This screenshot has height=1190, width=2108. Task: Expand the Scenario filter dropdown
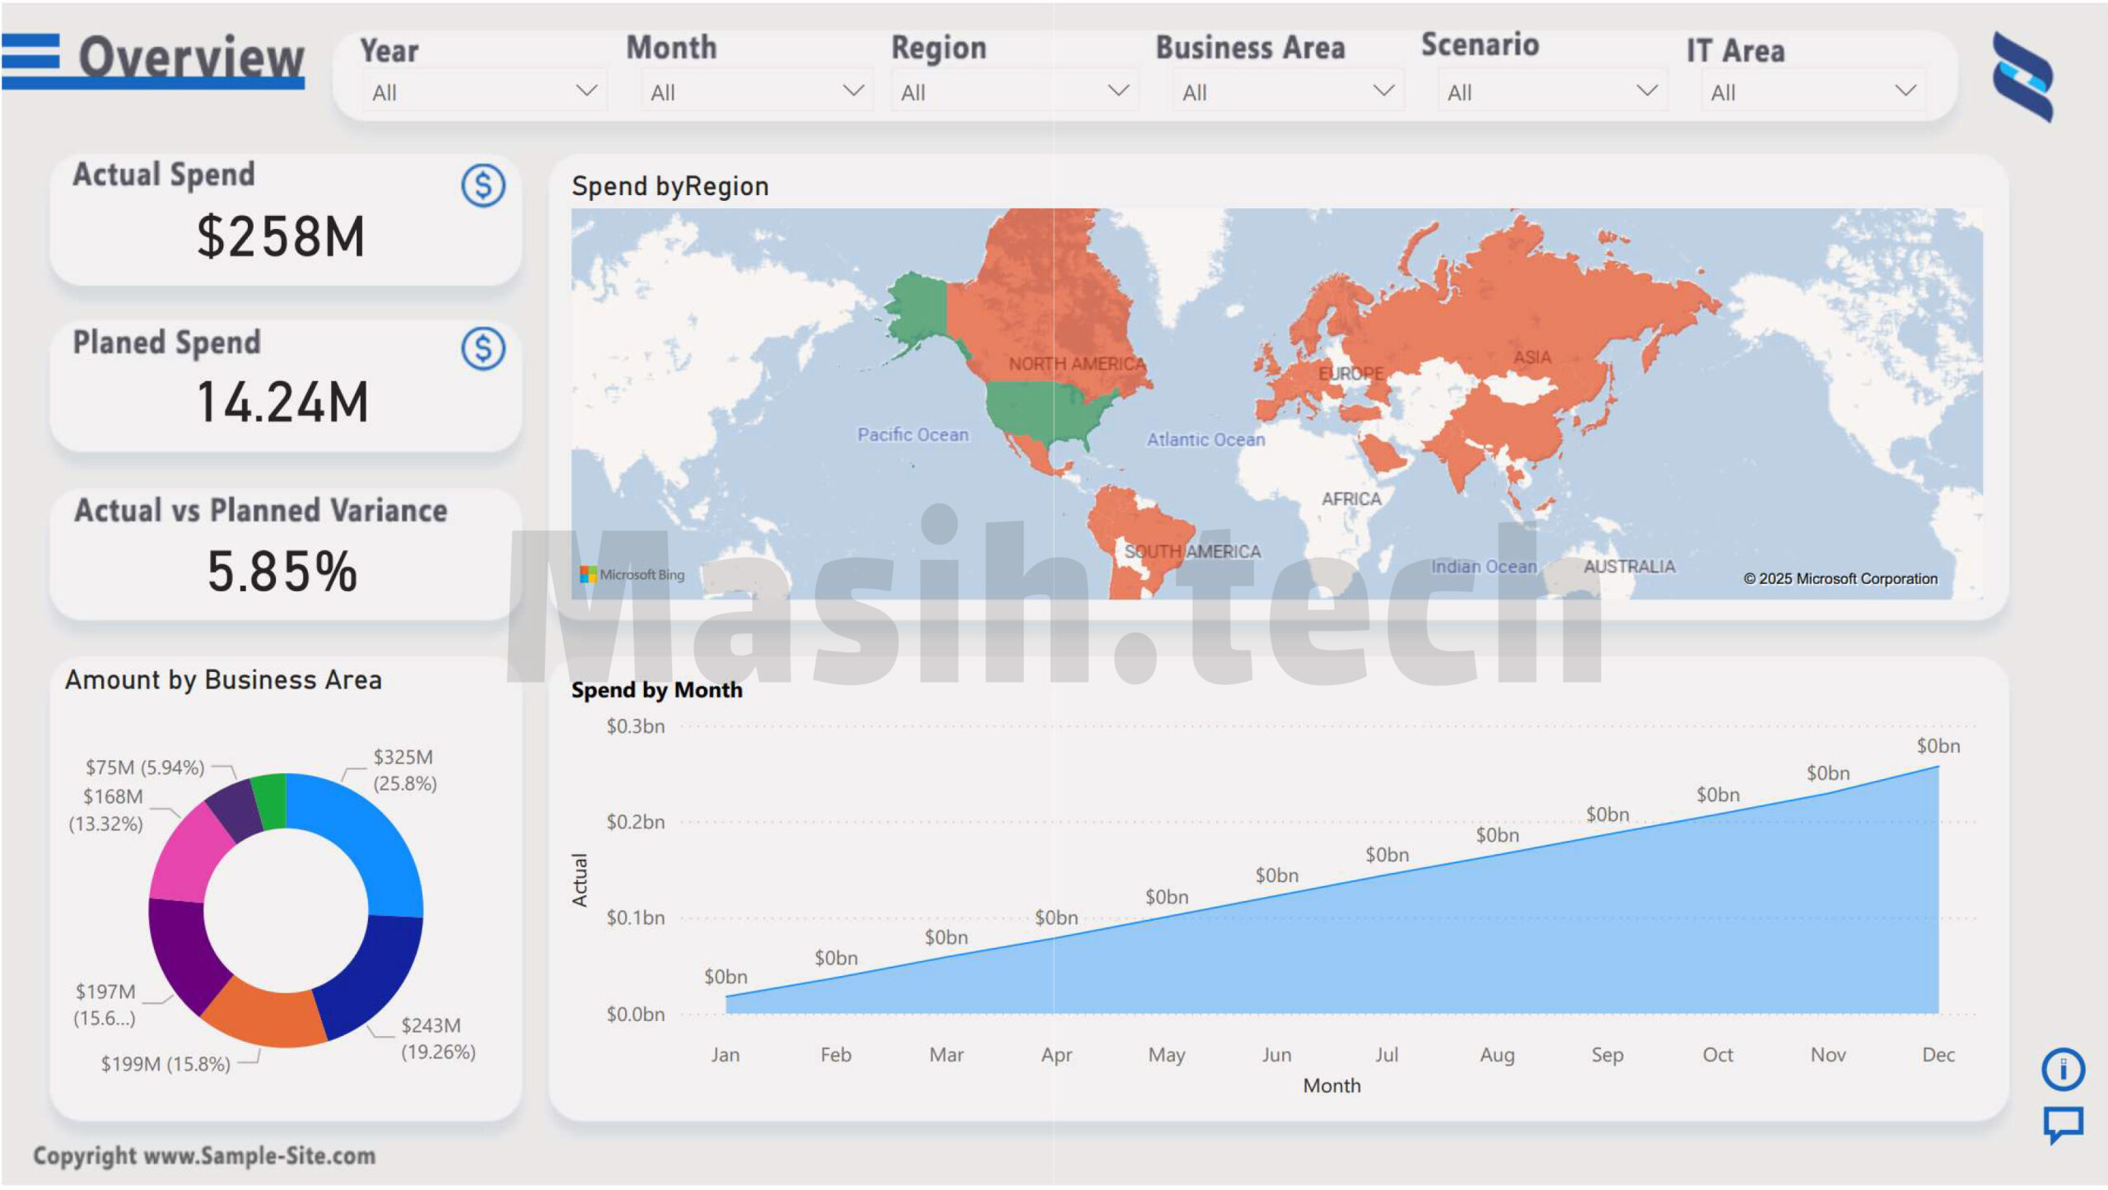click(1552, 91)
